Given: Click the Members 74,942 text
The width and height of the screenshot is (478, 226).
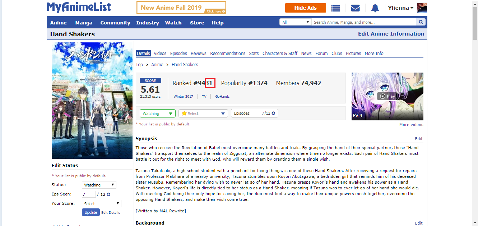Looking at the screenshot, I should click(298, 83).
